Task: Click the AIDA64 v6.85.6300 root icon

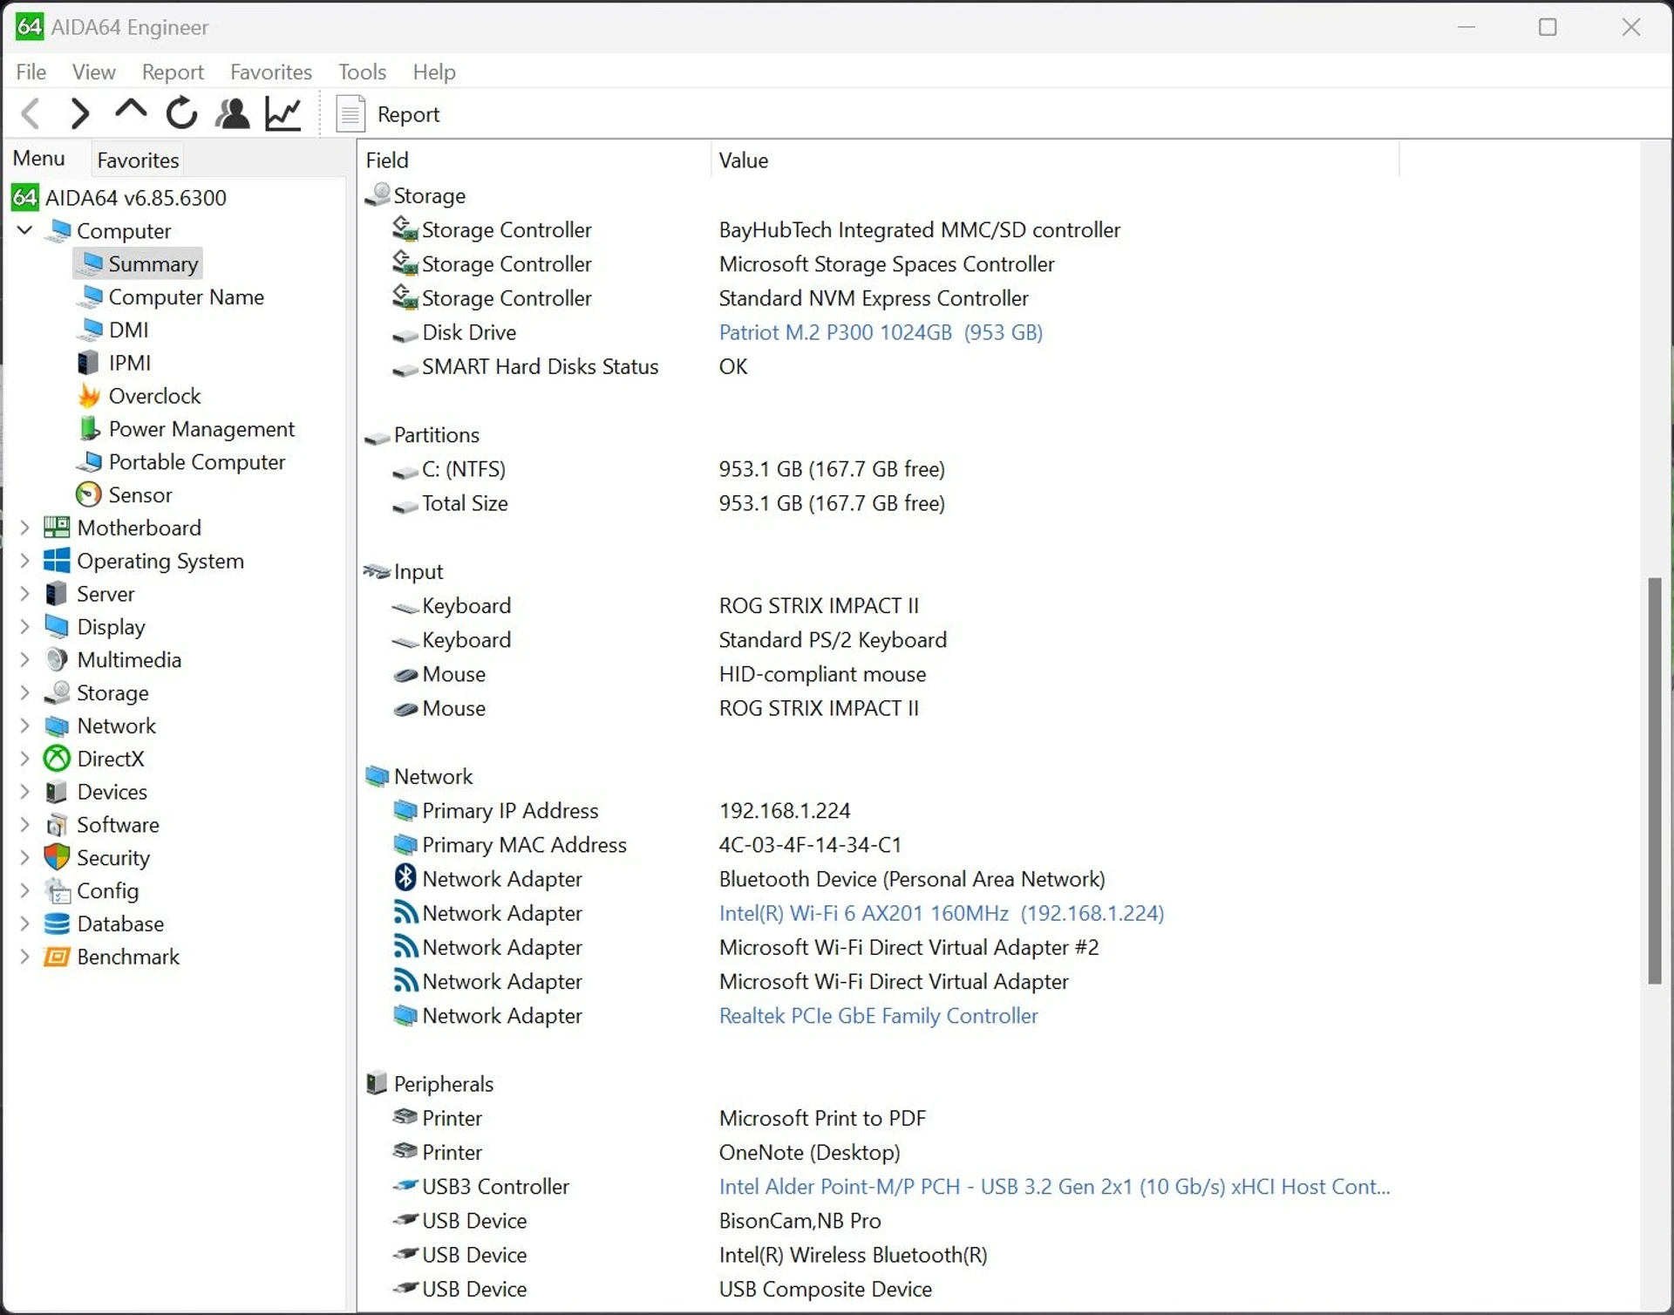Action: (24, 197)
